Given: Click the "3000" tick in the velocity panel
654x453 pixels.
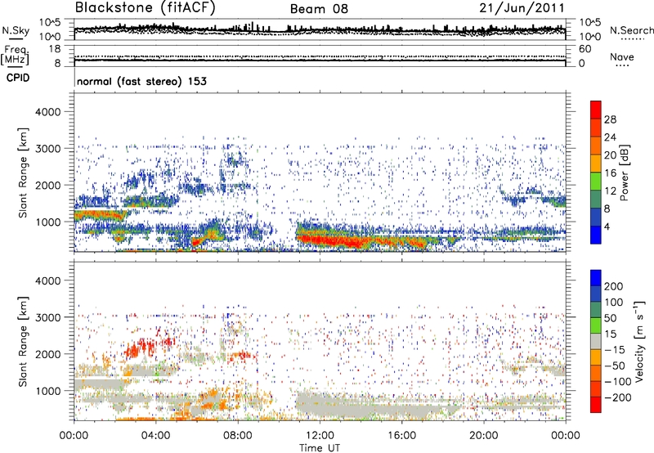Looking at the screenshot, I should pyautogui.click(x=48, y=317).
